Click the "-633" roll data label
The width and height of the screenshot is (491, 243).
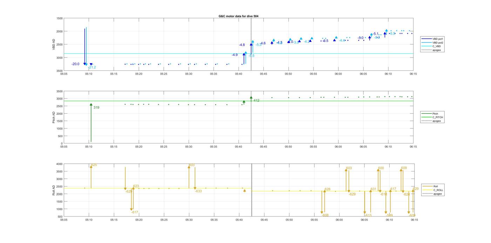pos(198,191)
